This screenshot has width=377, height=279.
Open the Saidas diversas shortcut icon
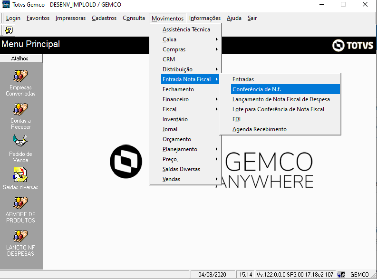coord(20,175)
